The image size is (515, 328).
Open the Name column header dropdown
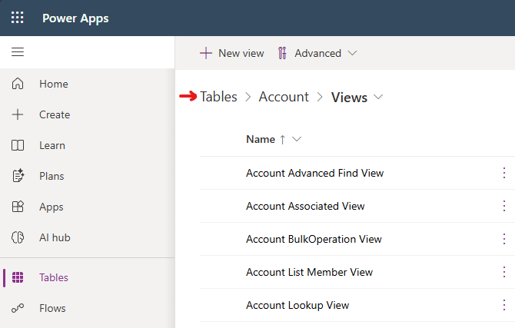[x=297, y=139]
